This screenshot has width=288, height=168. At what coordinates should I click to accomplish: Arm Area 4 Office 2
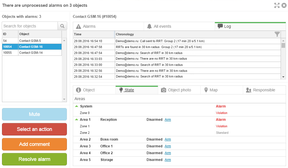tap(168, 153)
